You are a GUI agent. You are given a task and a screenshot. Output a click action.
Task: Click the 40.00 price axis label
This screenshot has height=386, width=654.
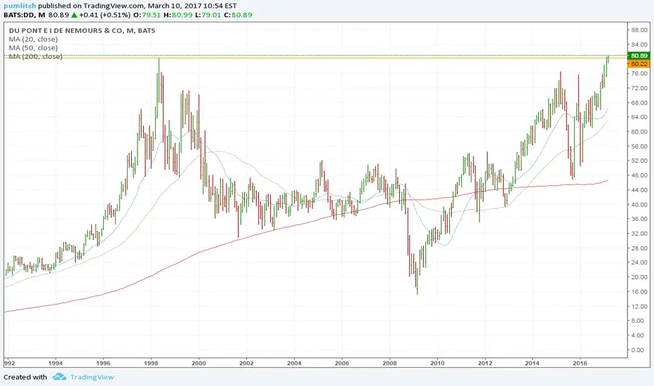(x=639, y=204)
